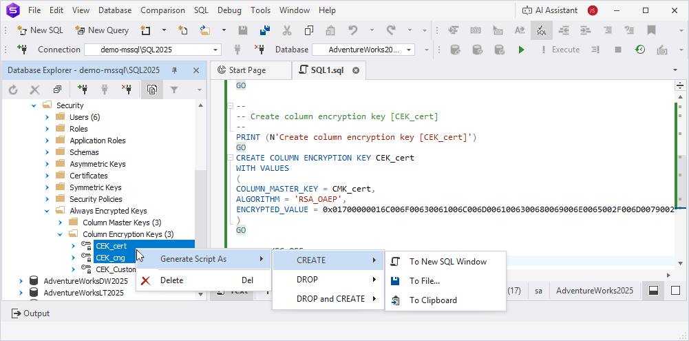Click the Bookmark flag toolbar icon
689x341 pixels.
coord(651,30)
